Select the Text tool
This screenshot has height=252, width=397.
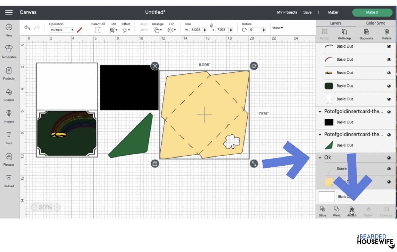click(x=9, y=138)
